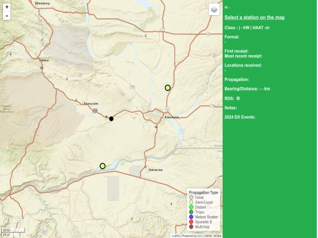318x238 pixels.
Task: Click the Semi-Local propagation legend swatch
Action: coord(191,202)
